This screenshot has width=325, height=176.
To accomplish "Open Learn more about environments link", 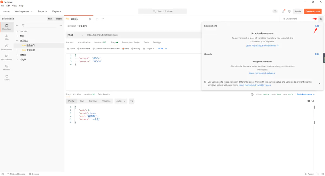I will 262,46.
